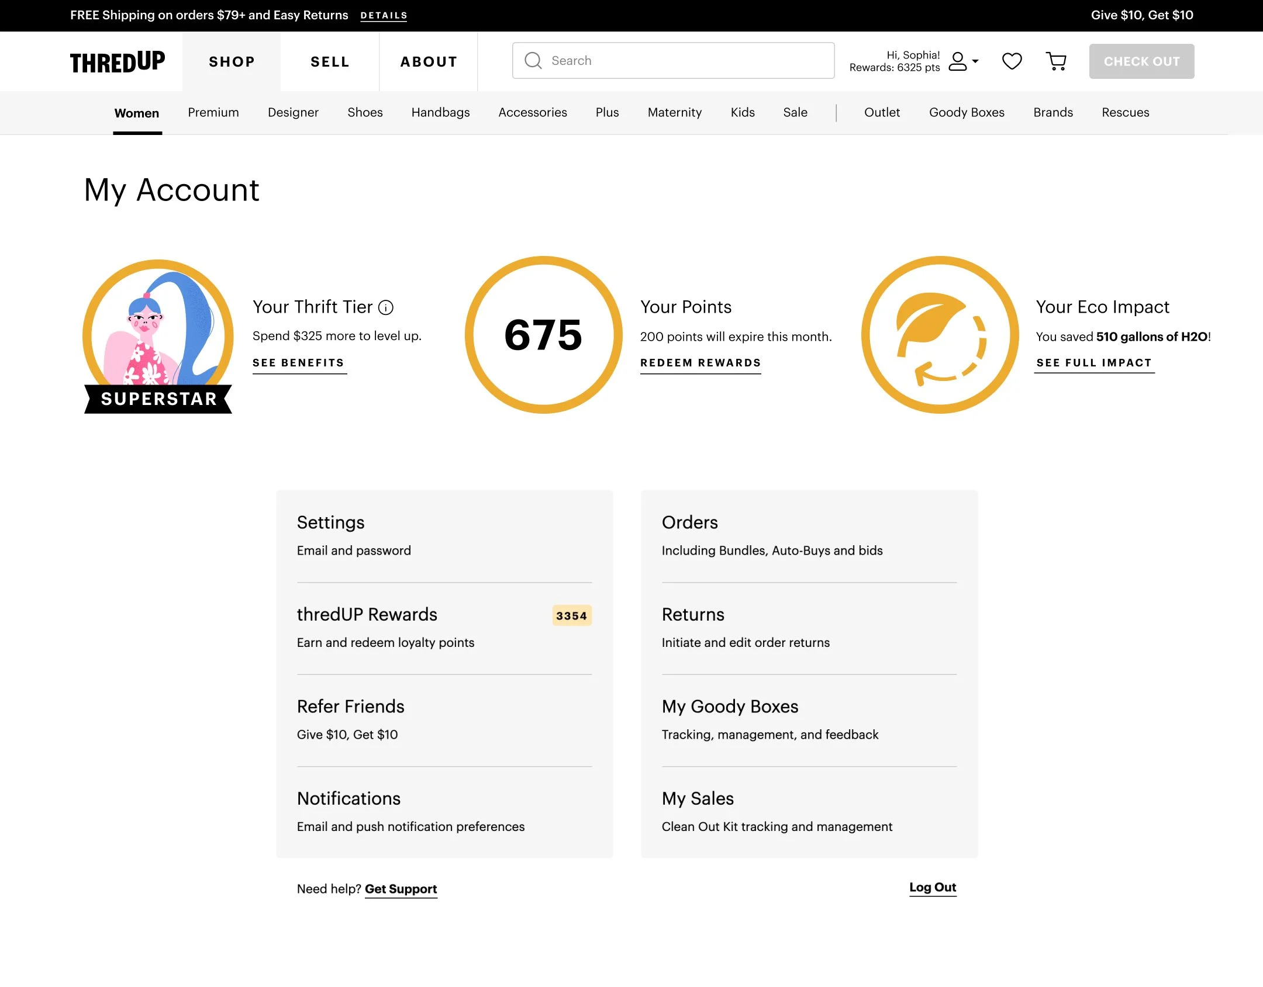Expand the user account dropdown arrow
This screenshot has height=987, width=1263.
(975, 61)
